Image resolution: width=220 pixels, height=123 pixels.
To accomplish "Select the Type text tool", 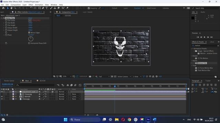I will (47, 8).
